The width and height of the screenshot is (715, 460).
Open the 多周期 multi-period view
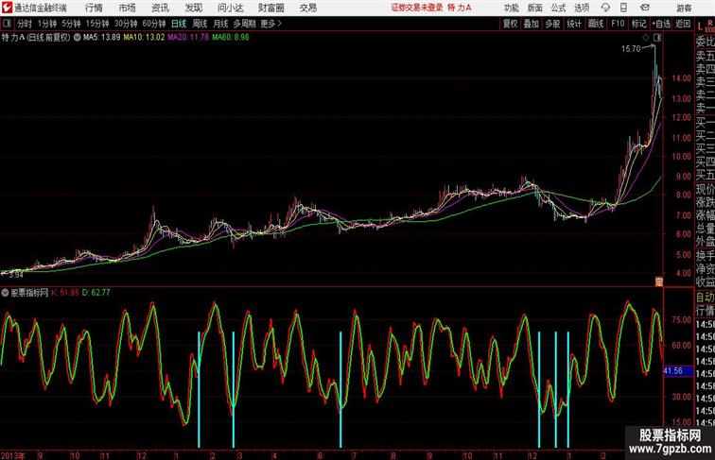point(244,24)
